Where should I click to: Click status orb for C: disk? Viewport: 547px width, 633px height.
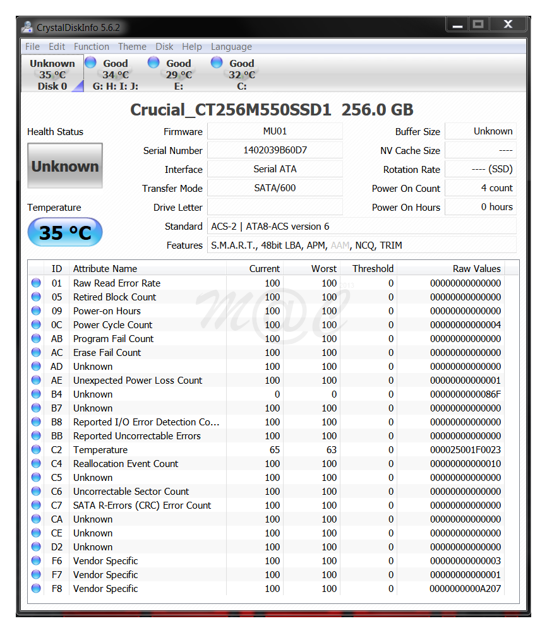217,62
